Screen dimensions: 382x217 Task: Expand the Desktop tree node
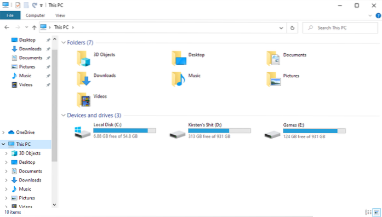7,162
